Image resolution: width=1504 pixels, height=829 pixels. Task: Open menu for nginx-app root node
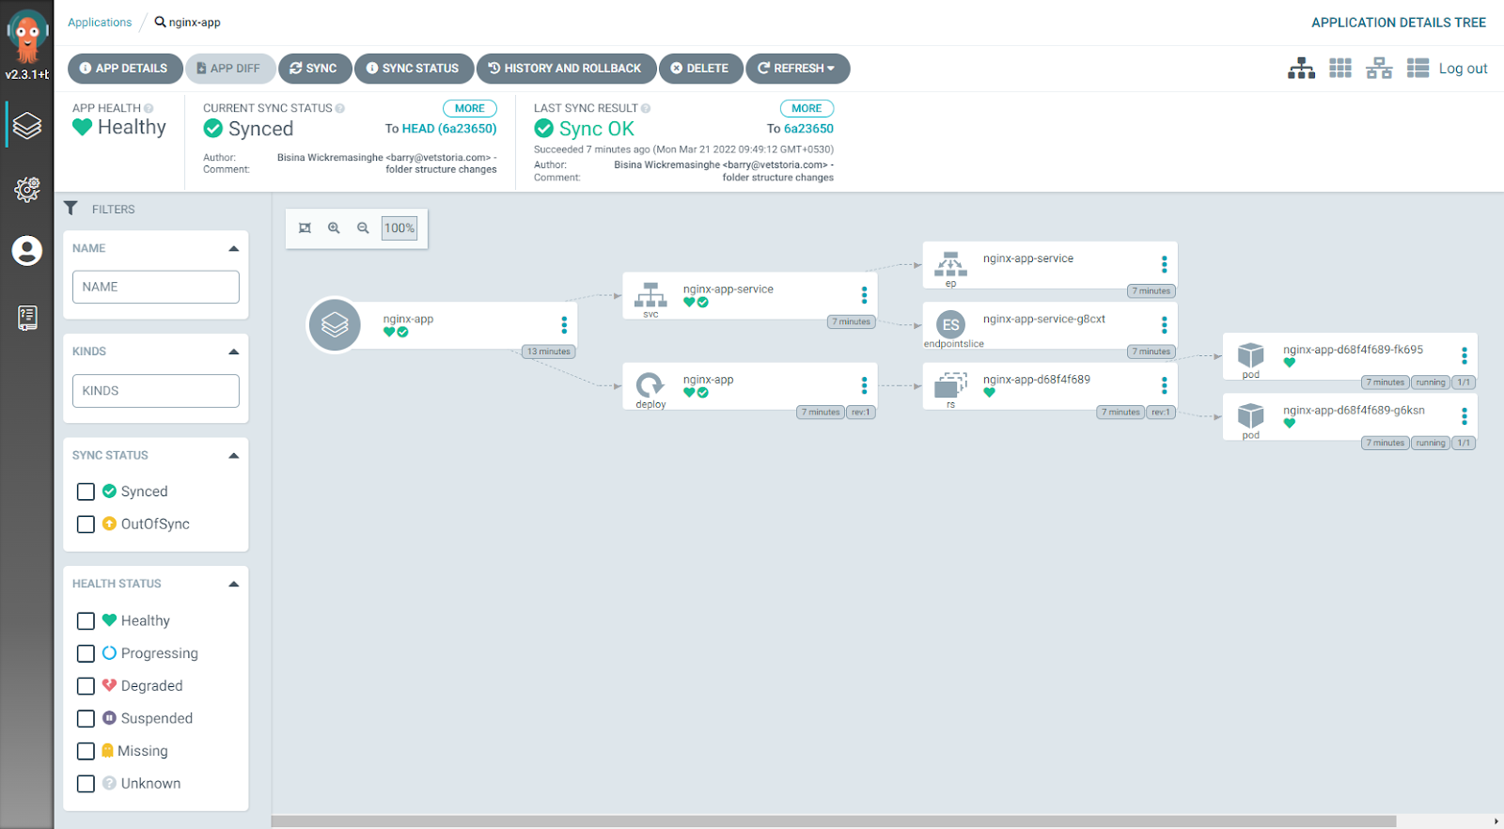pyautogui.click(x=564, y=325)
